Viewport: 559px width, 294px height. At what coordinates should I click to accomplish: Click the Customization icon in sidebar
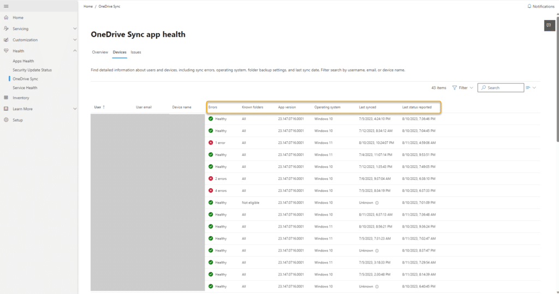[x=6, y=40]
